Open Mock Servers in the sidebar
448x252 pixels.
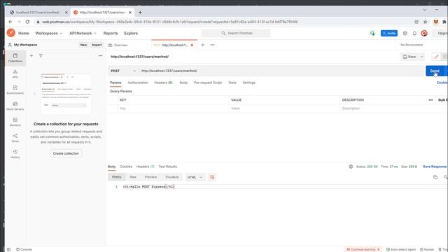coord(15,106)
